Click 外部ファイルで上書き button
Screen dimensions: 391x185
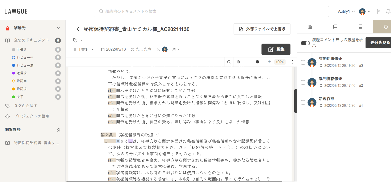(x=262, y=29)
